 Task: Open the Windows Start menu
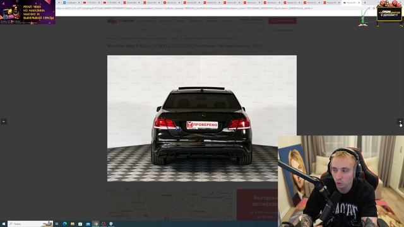coord(4,224)
